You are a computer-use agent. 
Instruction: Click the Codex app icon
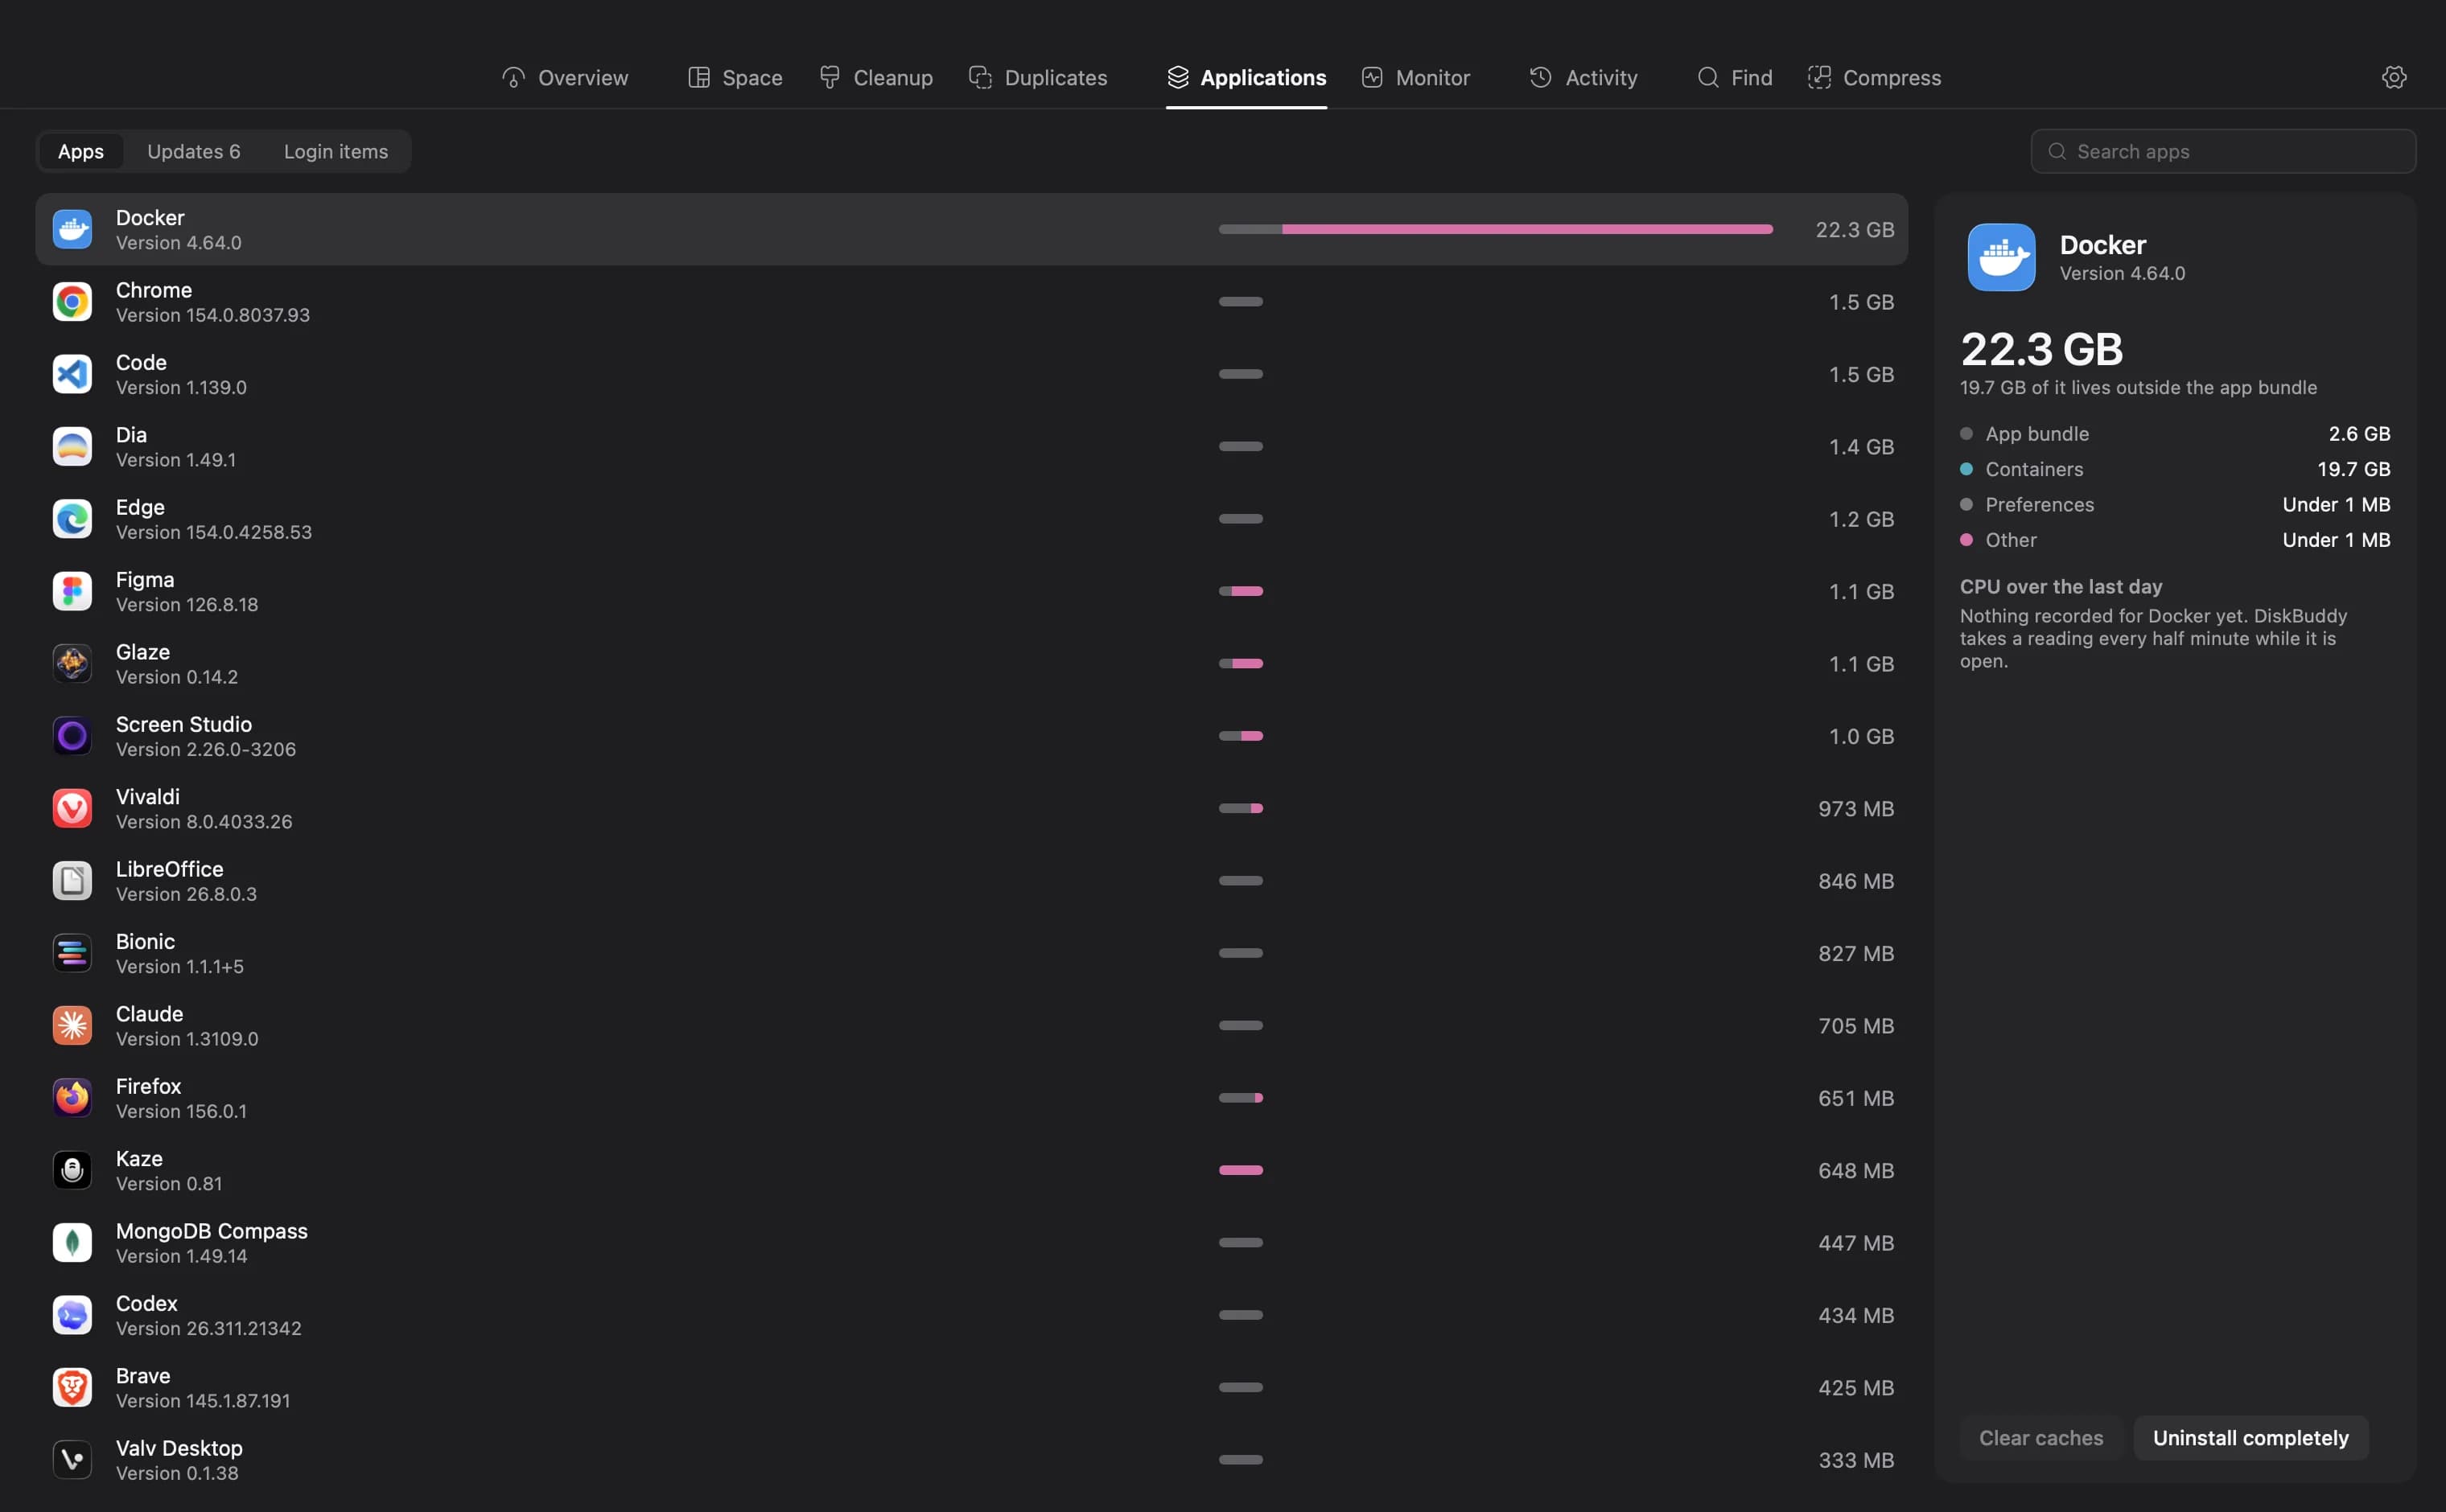click(x=72, y=1315)
